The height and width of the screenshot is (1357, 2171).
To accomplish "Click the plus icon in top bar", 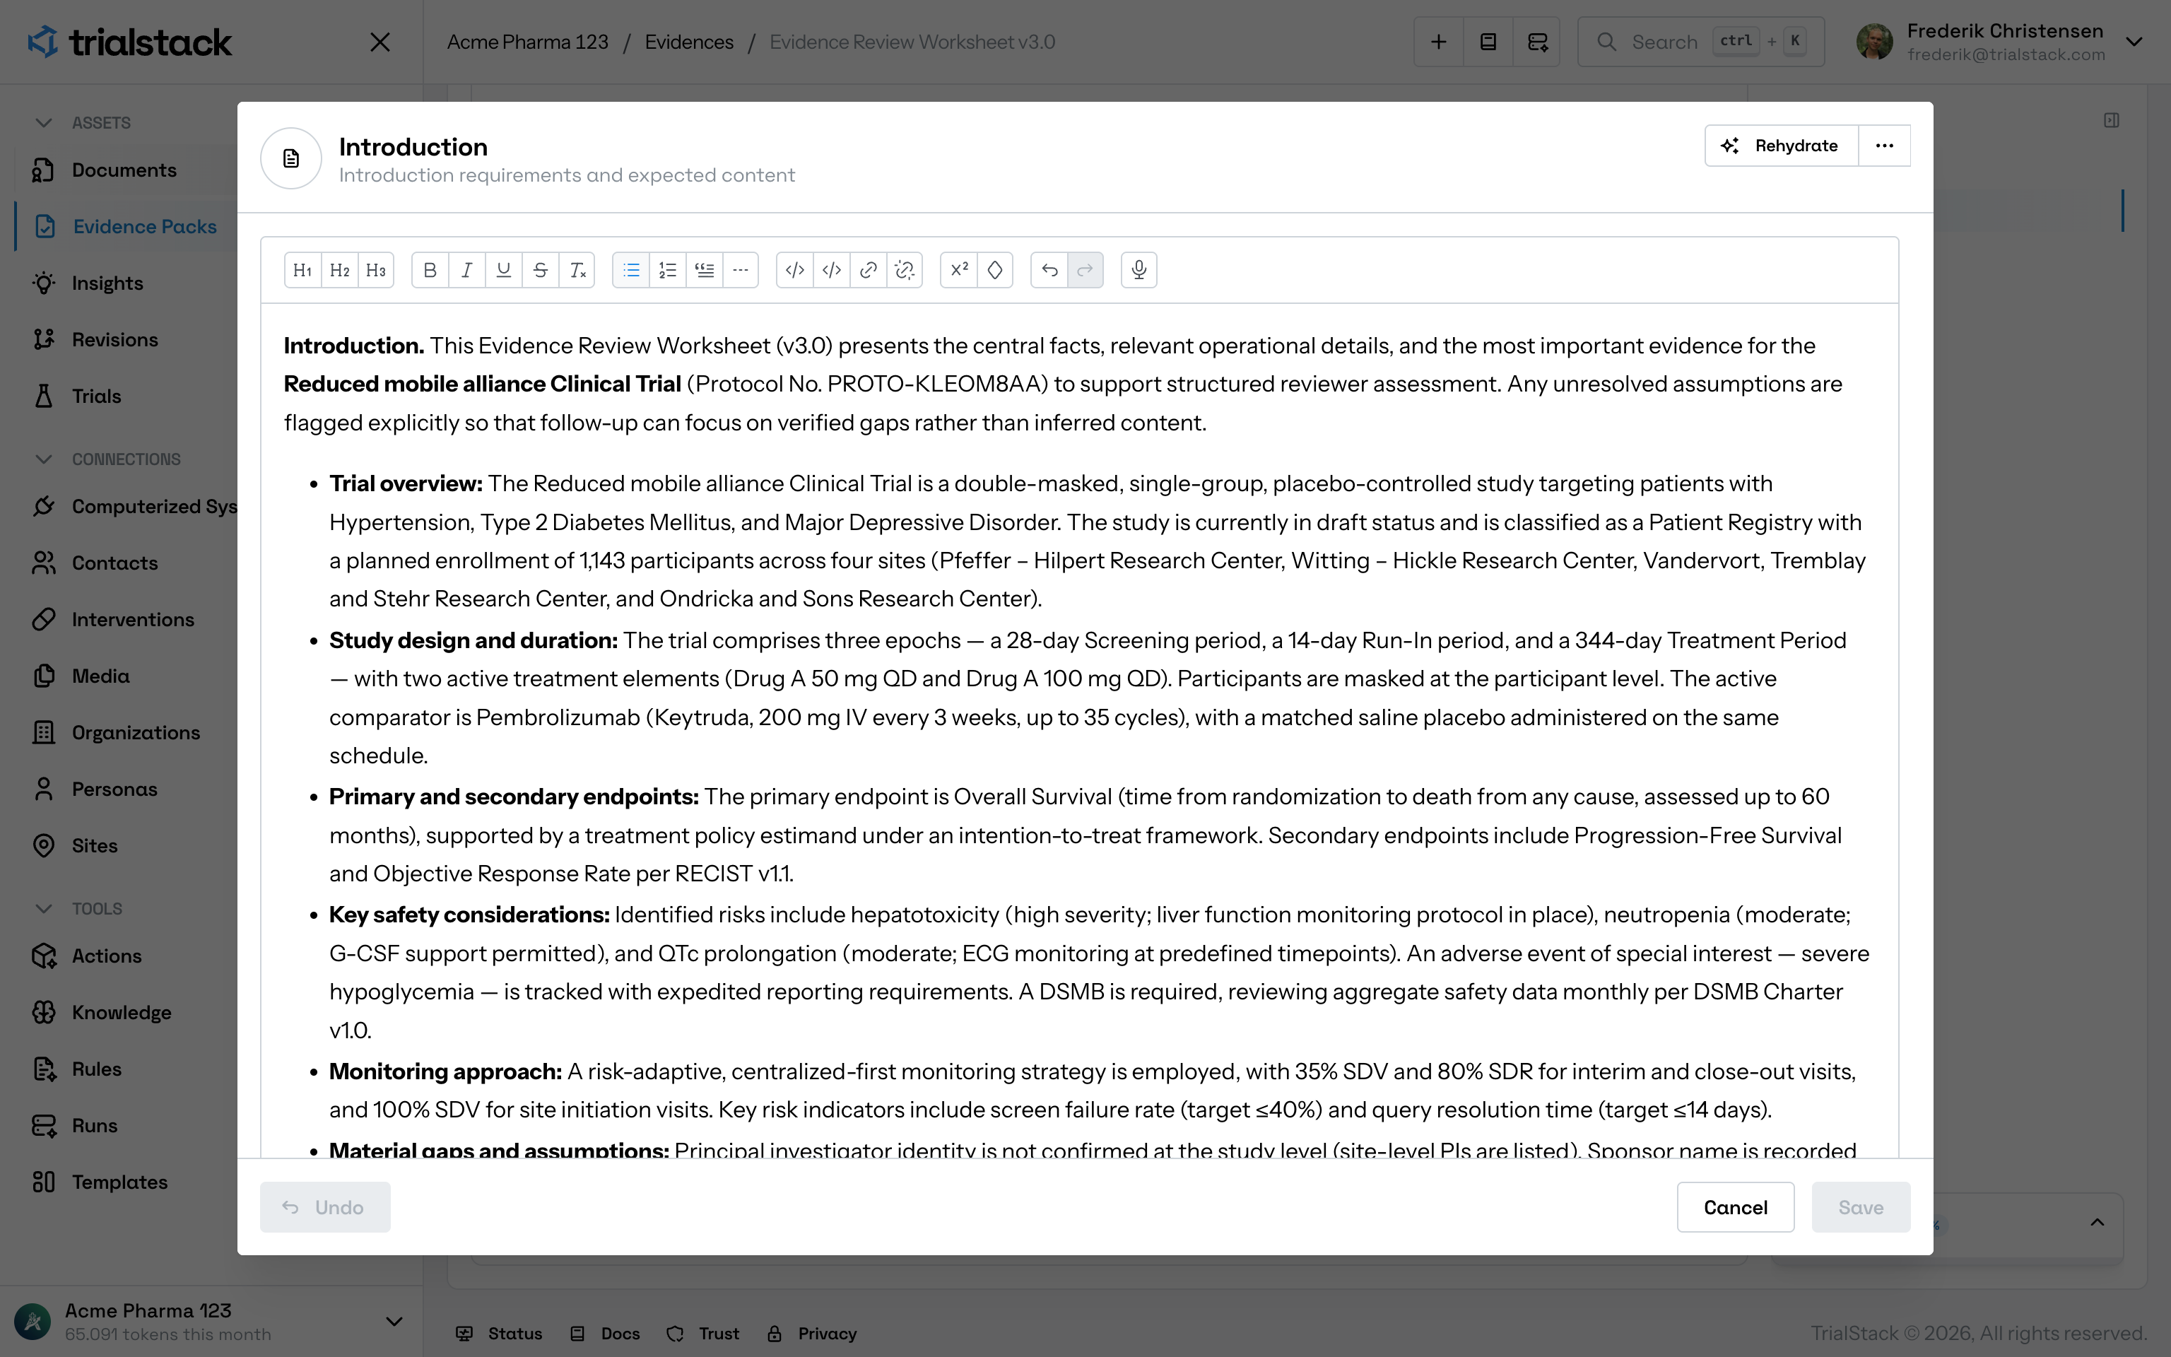I will point(1438,42).
